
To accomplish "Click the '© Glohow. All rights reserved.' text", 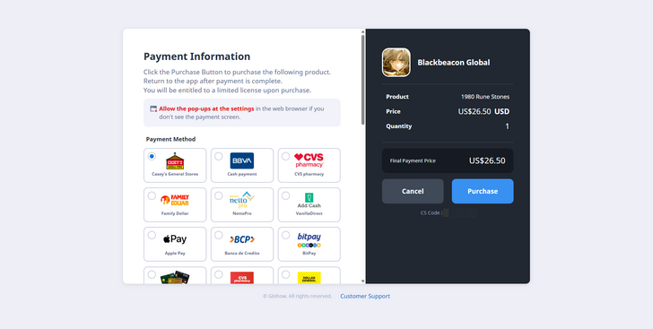I will click(x=298, y=296).
